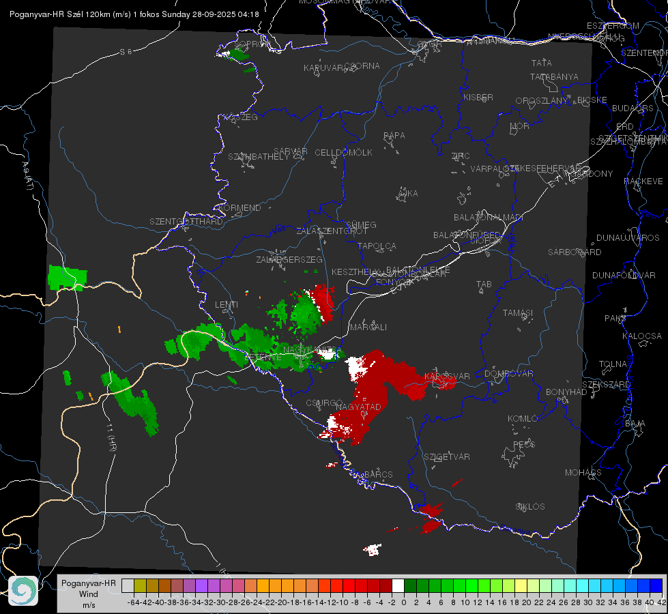
Task: Click the SÁRBOGÁRD town label
Action: (575, 252)
